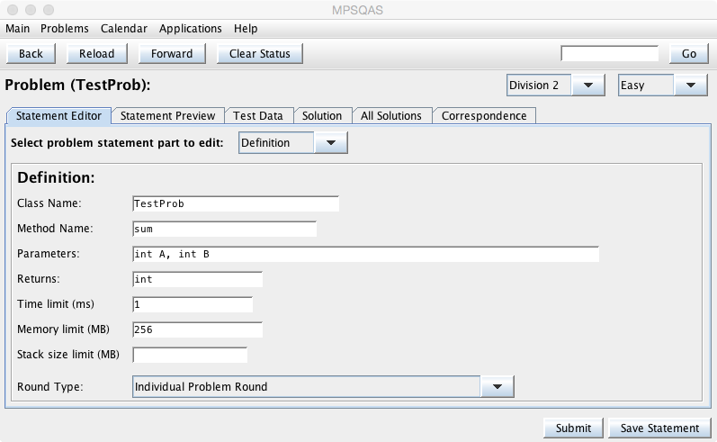Viewport: 717px width, 442px height.
Task: Clear the status with Clear Status
Action: tap(259, 53)
